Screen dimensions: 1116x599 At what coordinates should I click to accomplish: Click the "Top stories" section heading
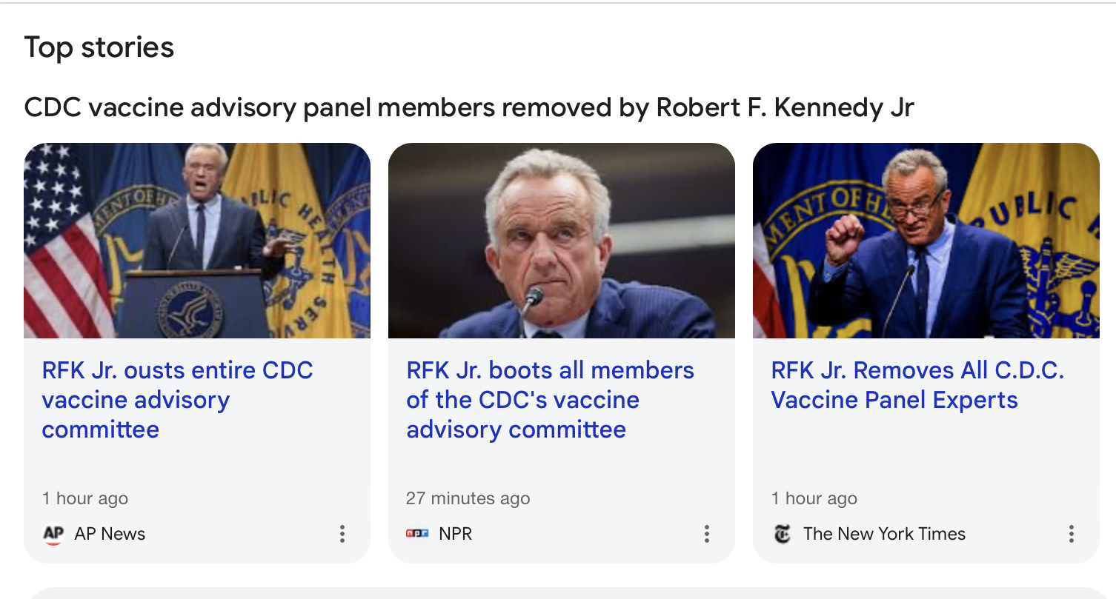click(x=99, y=47)
